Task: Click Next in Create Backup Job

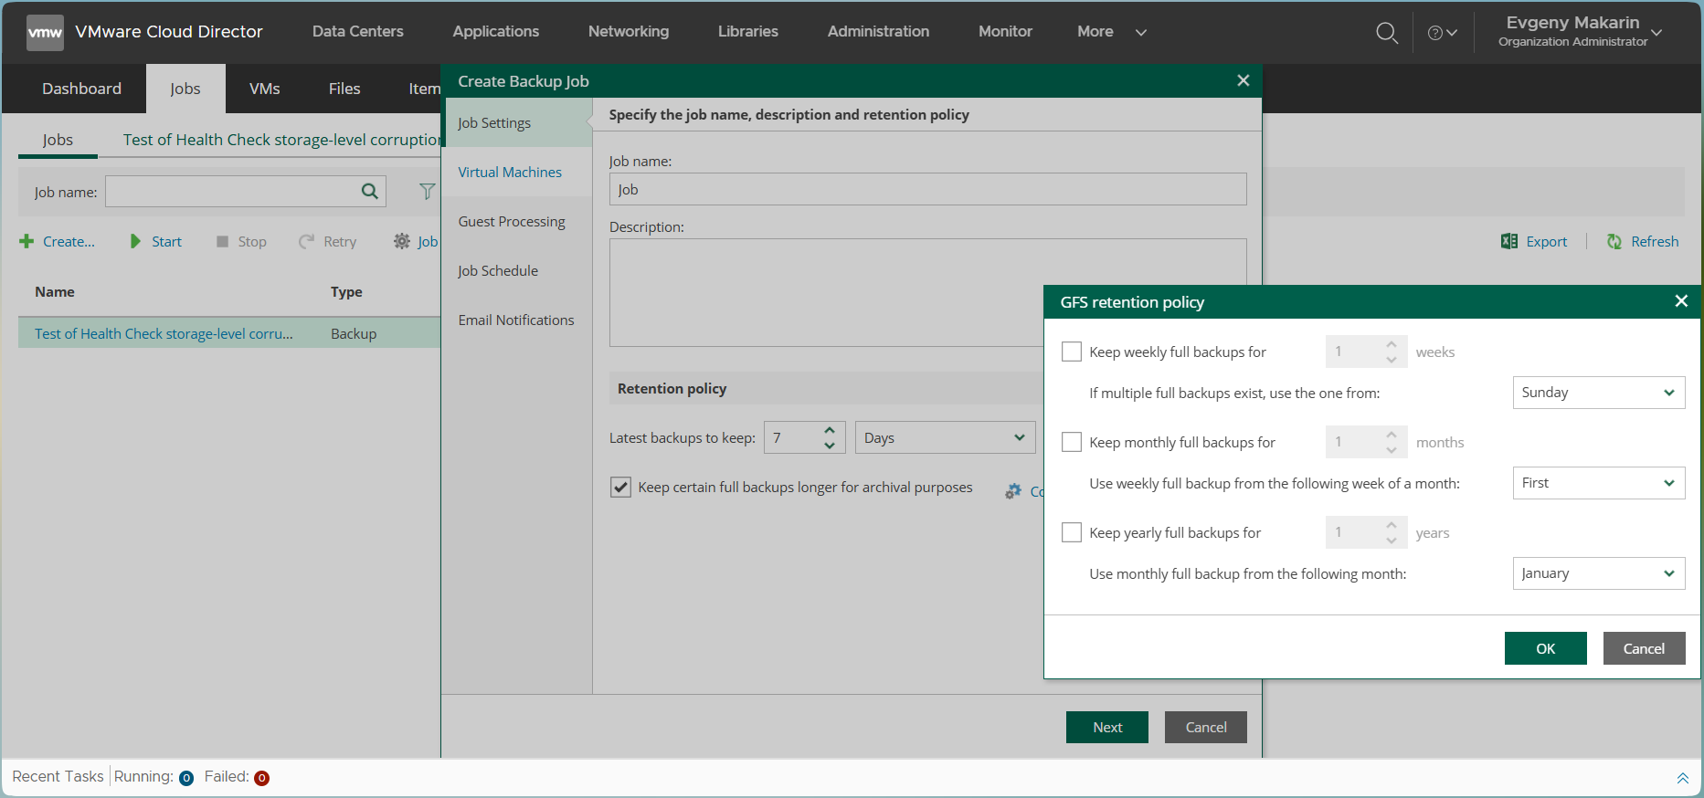Action: pyautogui.click(x=1106, y=727)
